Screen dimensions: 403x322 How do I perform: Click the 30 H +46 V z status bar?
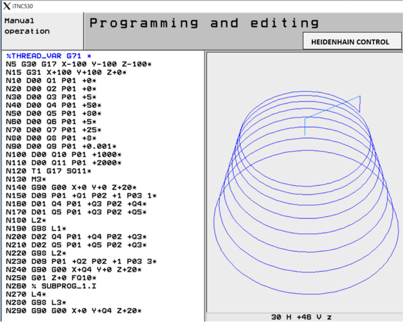point(301,317)
